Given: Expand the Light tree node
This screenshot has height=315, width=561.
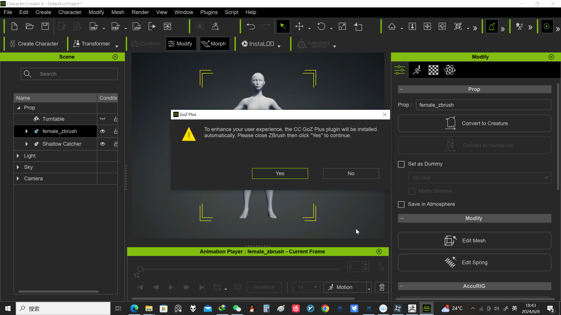Looking at the screenshot, I should pyautogui.click(x=18, y=156).
